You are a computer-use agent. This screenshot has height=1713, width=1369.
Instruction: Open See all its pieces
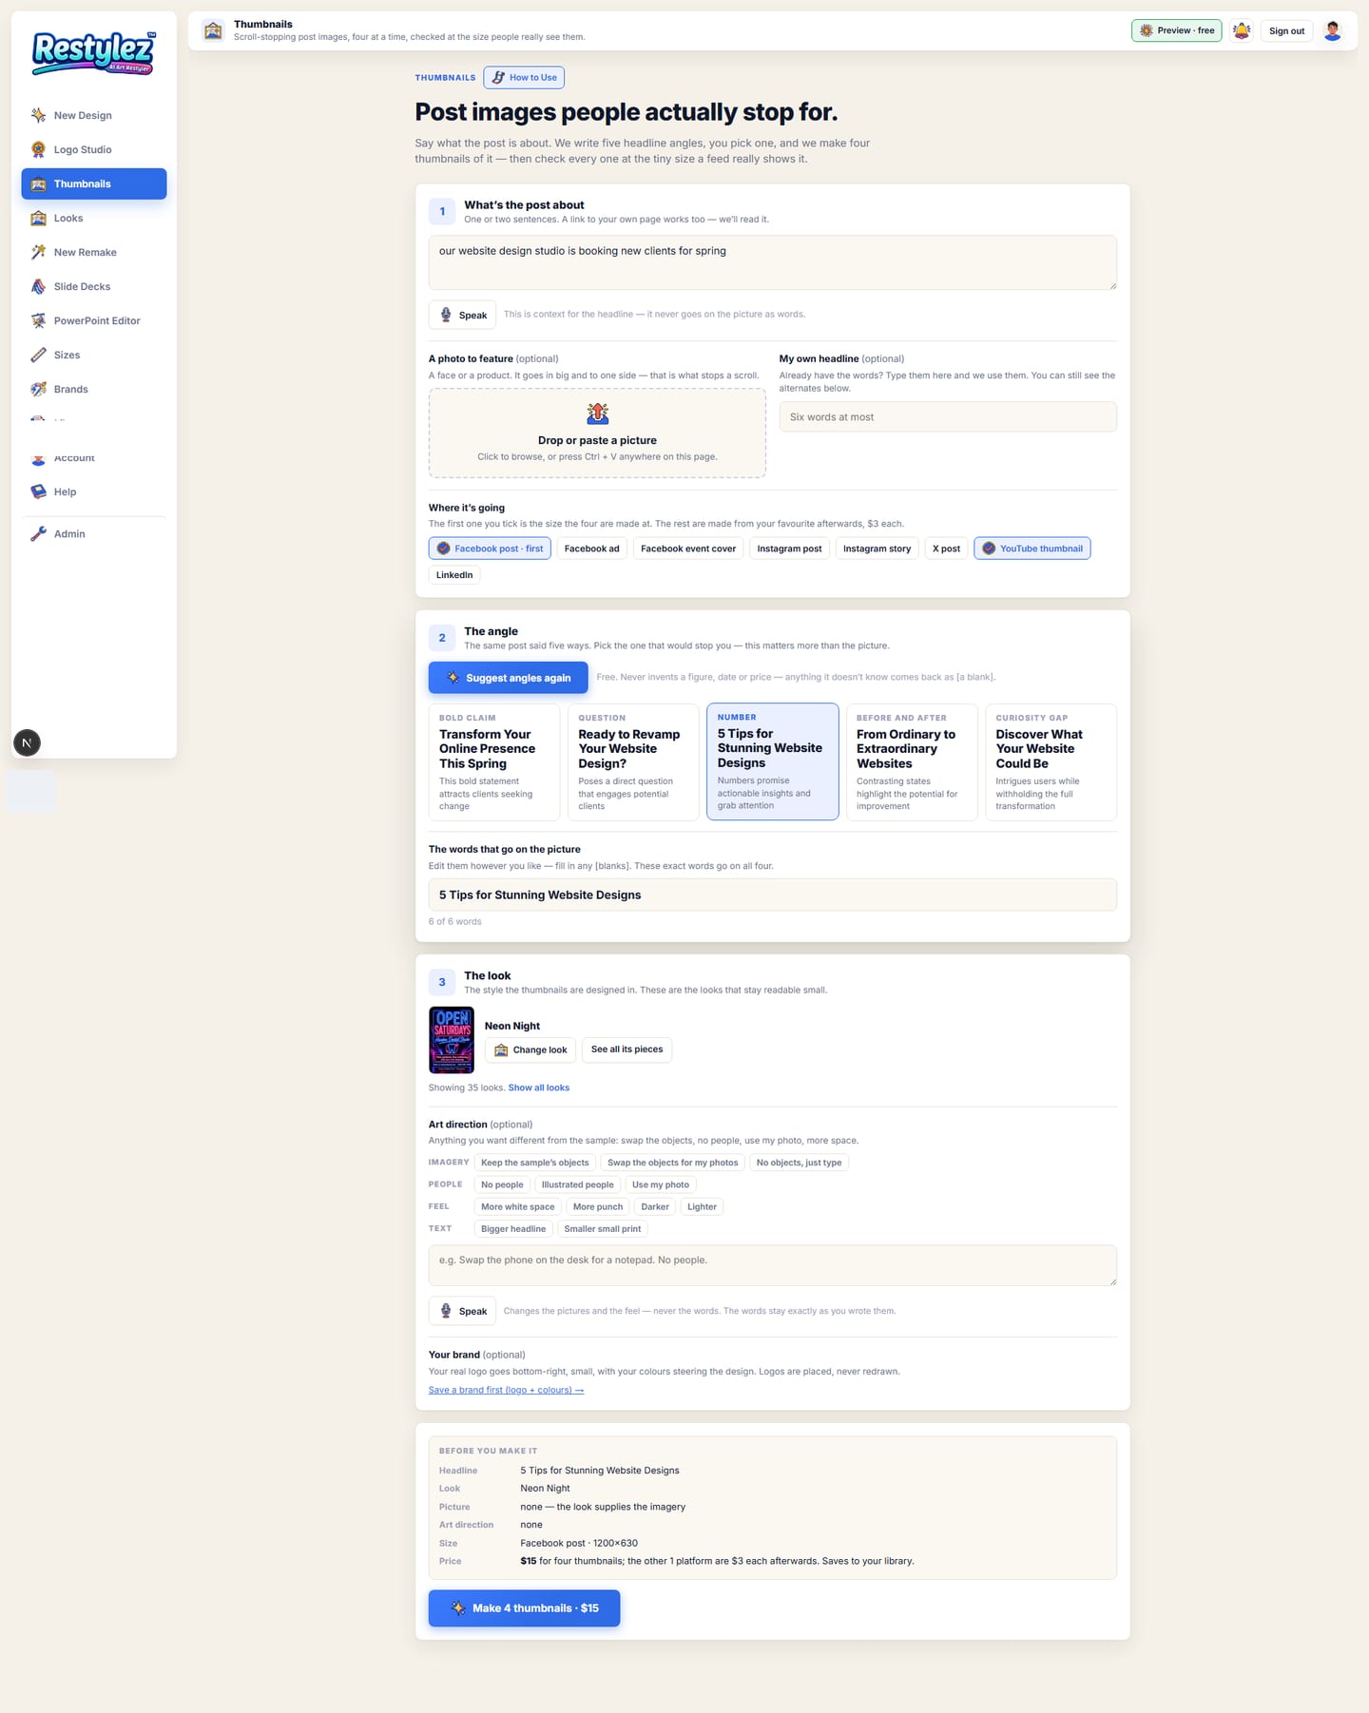pos(627,1049)
